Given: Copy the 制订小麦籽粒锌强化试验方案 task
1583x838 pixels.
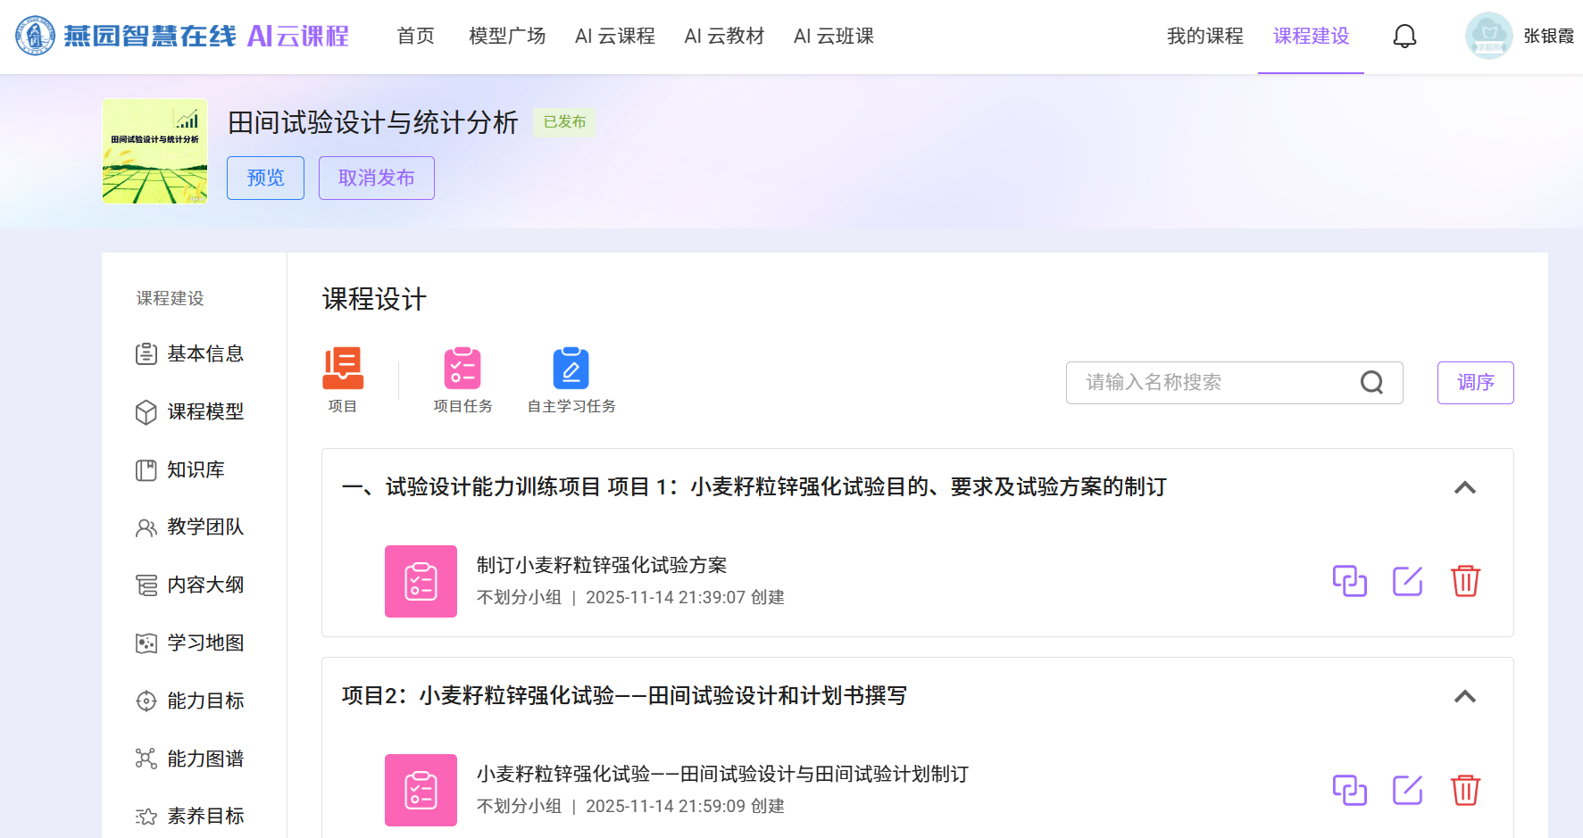Looking at the screenshot, I should pos(1349,581).
